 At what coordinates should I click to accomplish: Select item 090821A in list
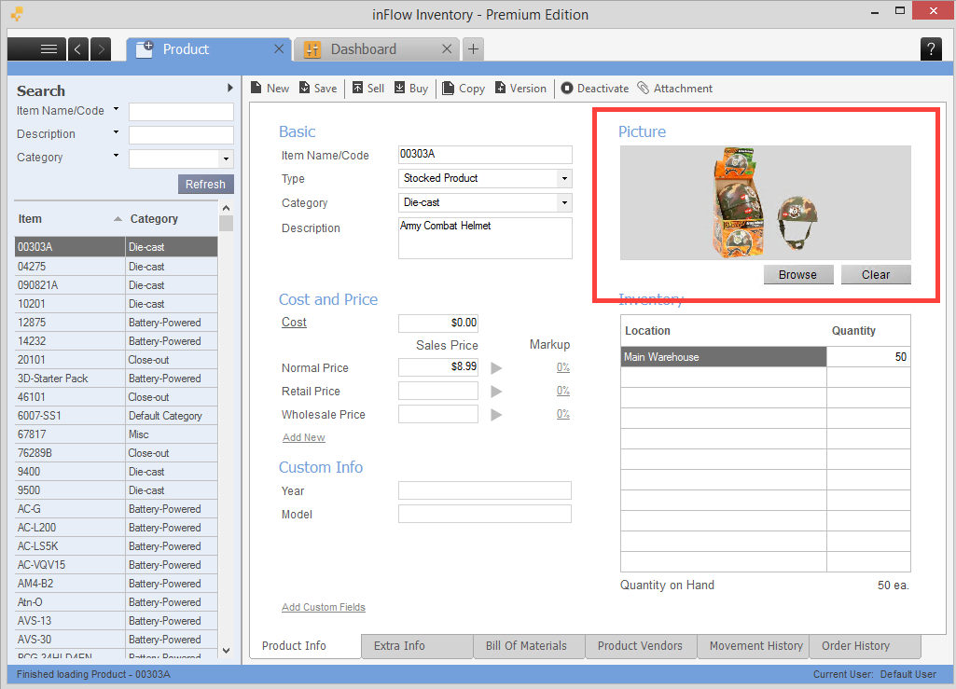pos(116,285)
